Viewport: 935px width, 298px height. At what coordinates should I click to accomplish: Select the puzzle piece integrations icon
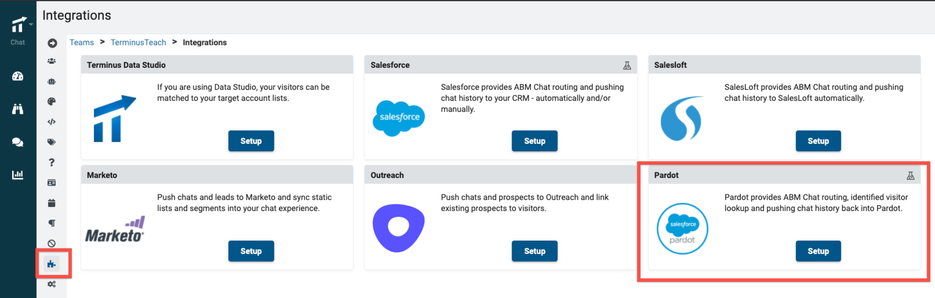click(52, 264)
